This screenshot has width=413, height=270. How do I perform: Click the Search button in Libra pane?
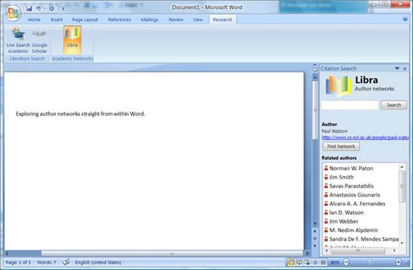pos(394,105)
